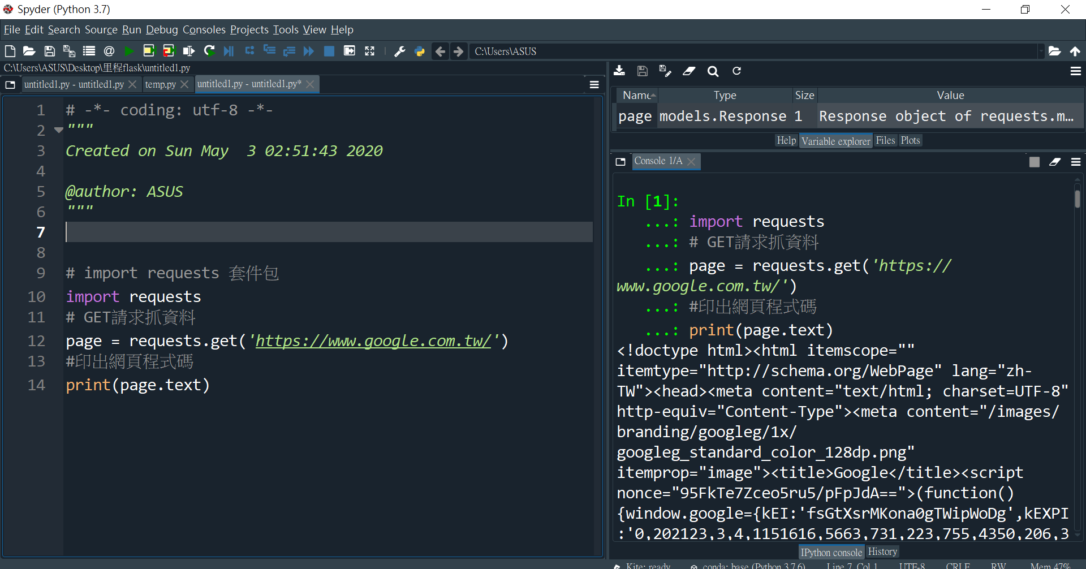Click the @ symbol finder icon

click(x=109, y=51)
